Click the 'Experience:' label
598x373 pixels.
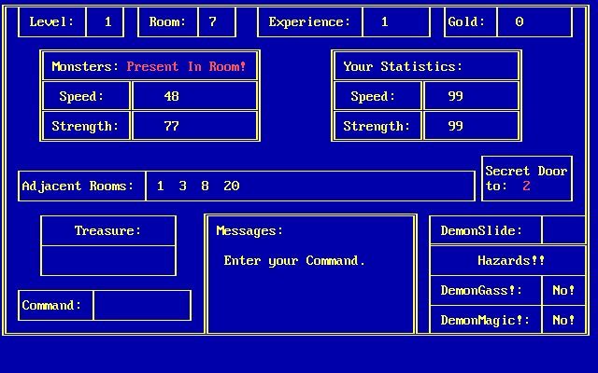point(309,21)
